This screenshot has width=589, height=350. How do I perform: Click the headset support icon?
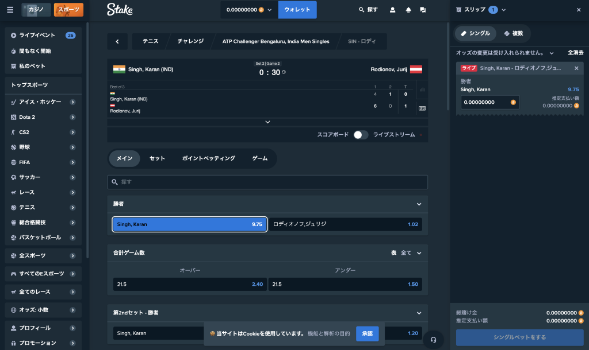[433, 340]
